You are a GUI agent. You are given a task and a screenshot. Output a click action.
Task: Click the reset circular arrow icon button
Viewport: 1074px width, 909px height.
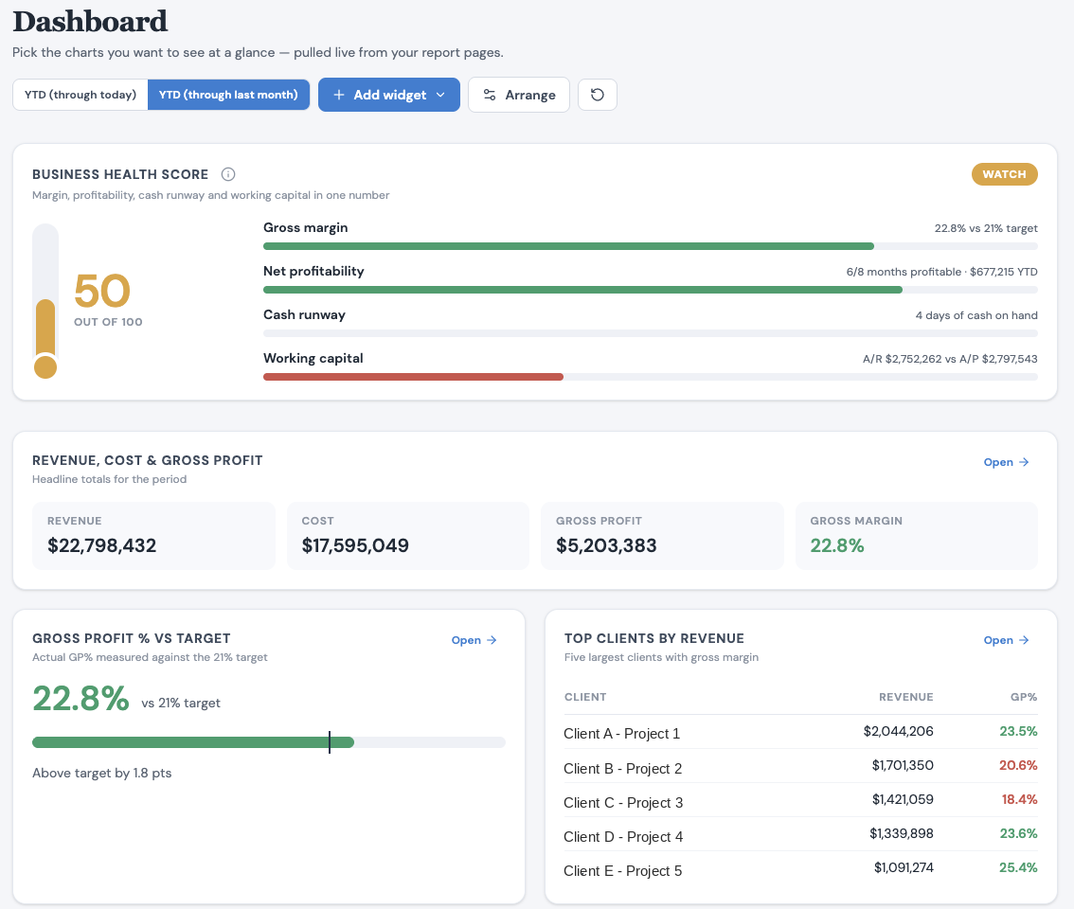tap(598, 95)
